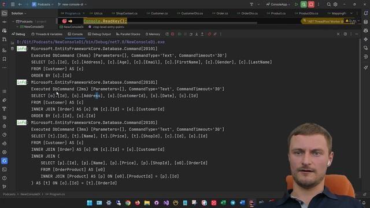Open the CustomerDto.cs tab
The image size is (370, 208).
(190, 13)
